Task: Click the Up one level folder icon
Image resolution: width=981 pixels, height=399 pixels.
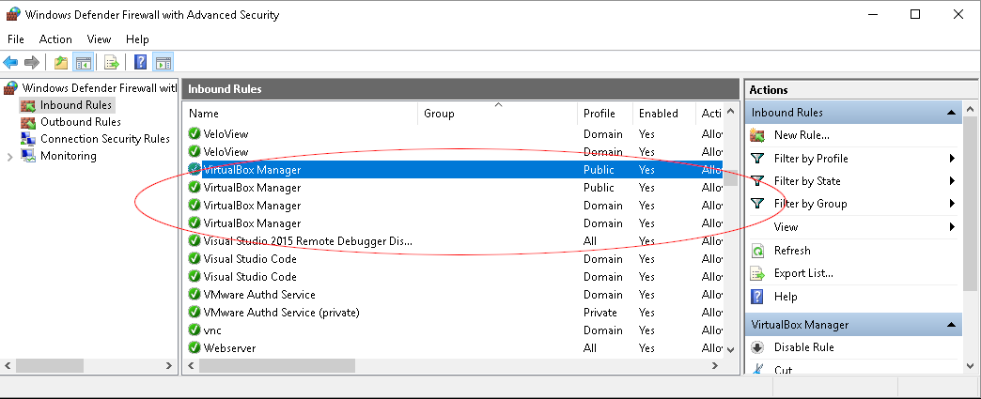Action: (61, 62)
